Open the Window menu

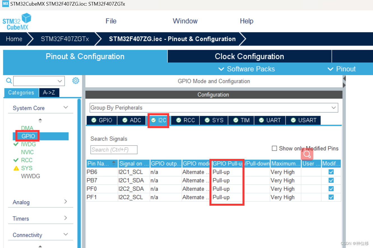tap(185, 21)
